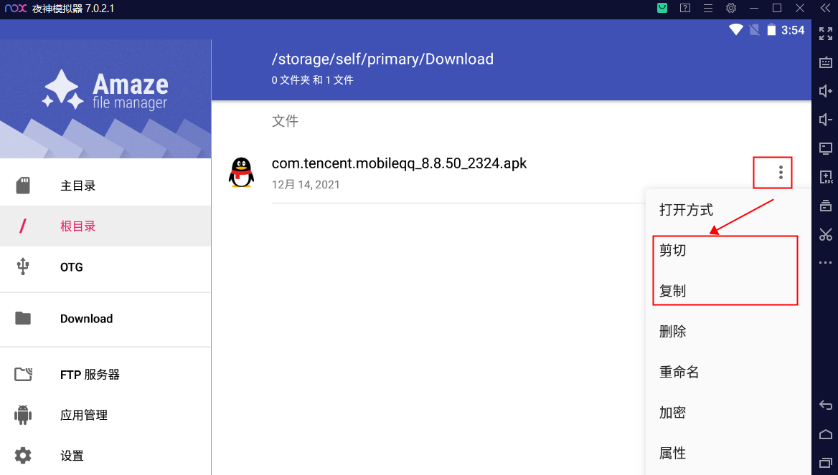
Task: Click the 12月 14, 2021 date text
Action: [306, 185]
